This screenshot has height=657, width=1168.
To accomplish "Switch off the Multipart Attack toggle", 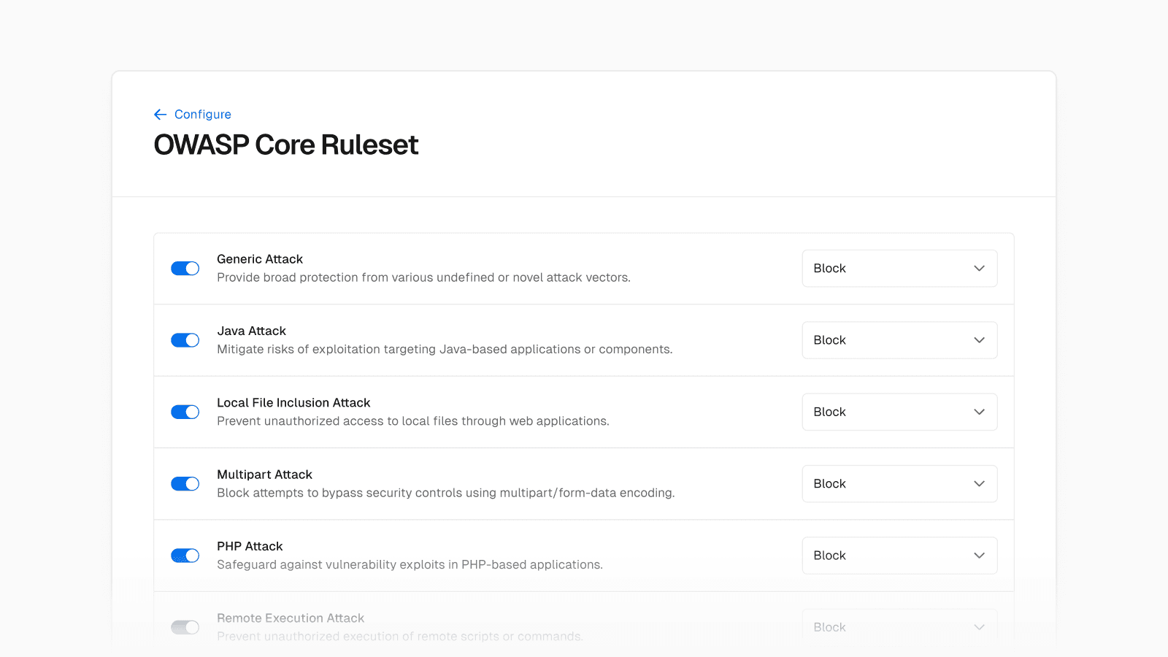I will click(185, 484).
